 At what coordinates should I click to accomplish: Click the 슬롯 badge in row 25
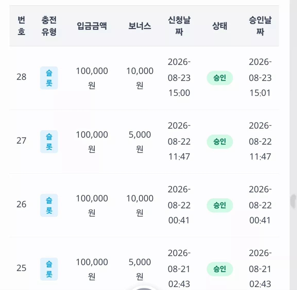(49, 269)
